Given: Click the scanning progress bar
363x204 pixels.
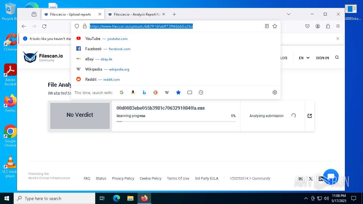Looking at the screenshot, I should point(176,122).
